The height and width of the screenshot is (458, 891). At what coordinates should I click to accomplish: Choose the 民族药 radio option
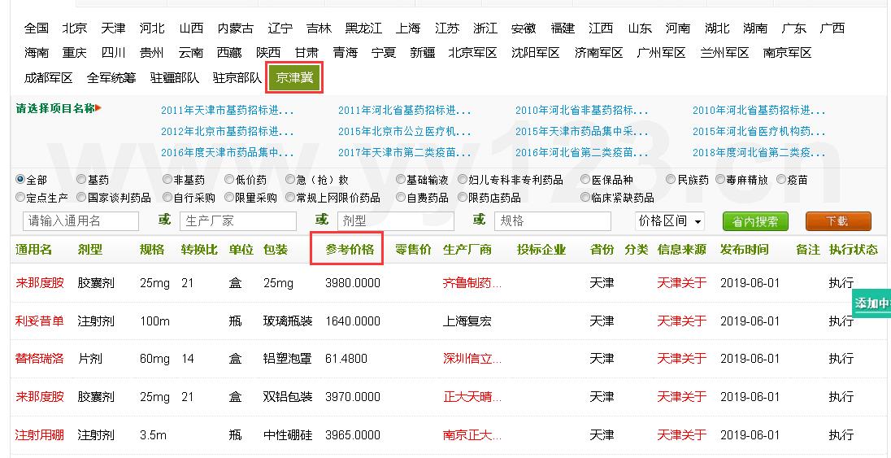tap(672, 180)
